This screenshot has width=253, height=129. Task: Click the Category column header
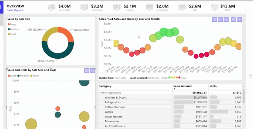click(106, 86)
